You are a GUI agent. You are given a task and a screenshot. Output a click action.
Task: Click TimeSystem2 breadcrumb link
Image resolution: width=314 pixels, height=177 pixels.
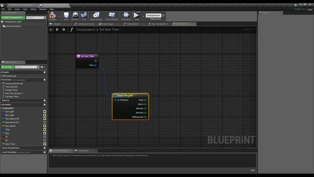[85, 29]
